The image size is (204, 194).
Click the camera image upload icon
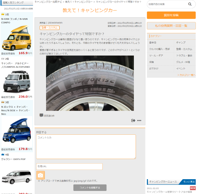click(x=40, y=175)
